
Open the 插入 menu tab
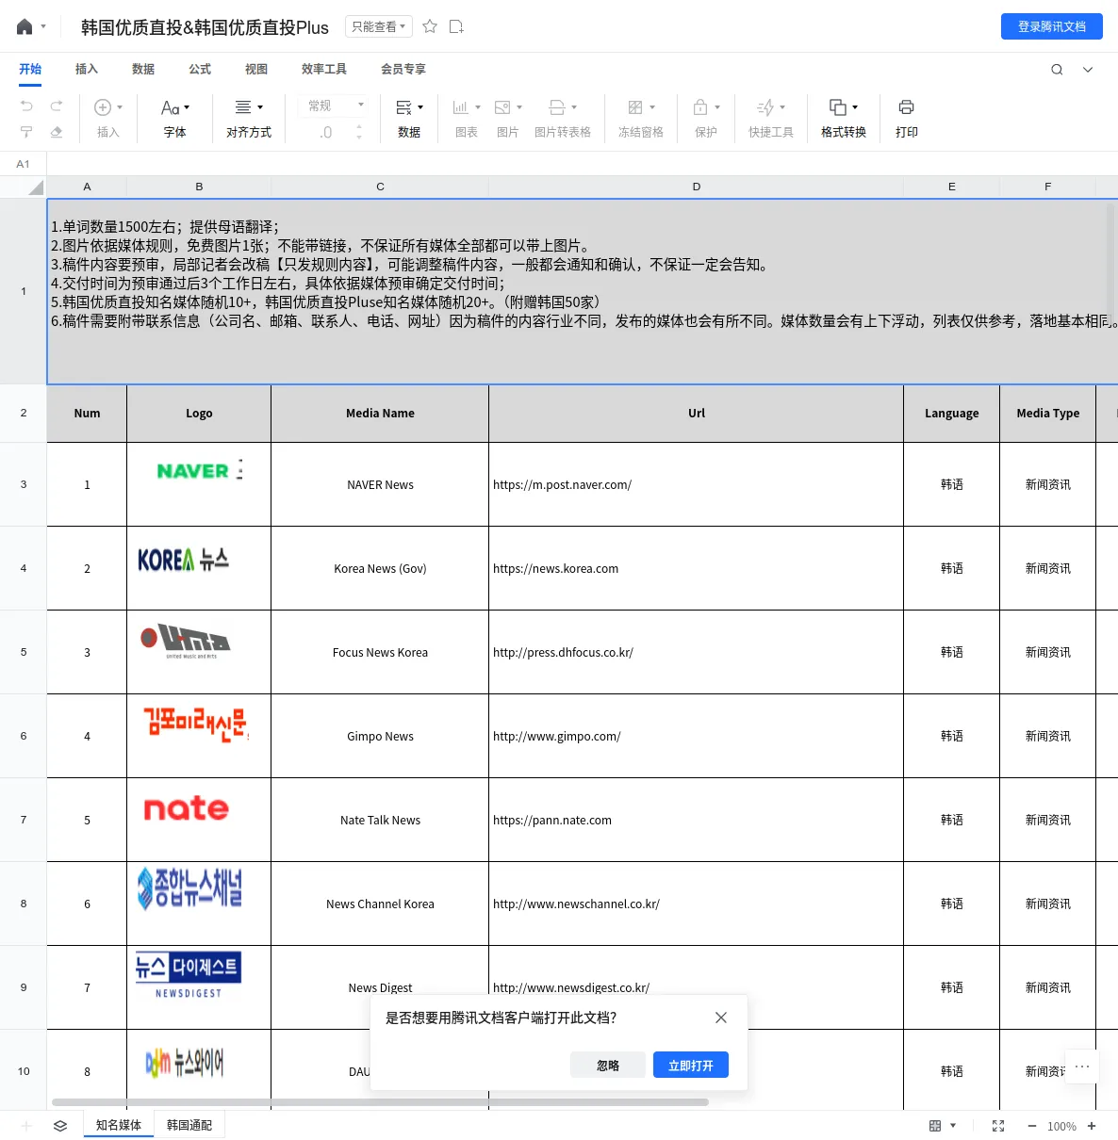[x=87, y=69]
